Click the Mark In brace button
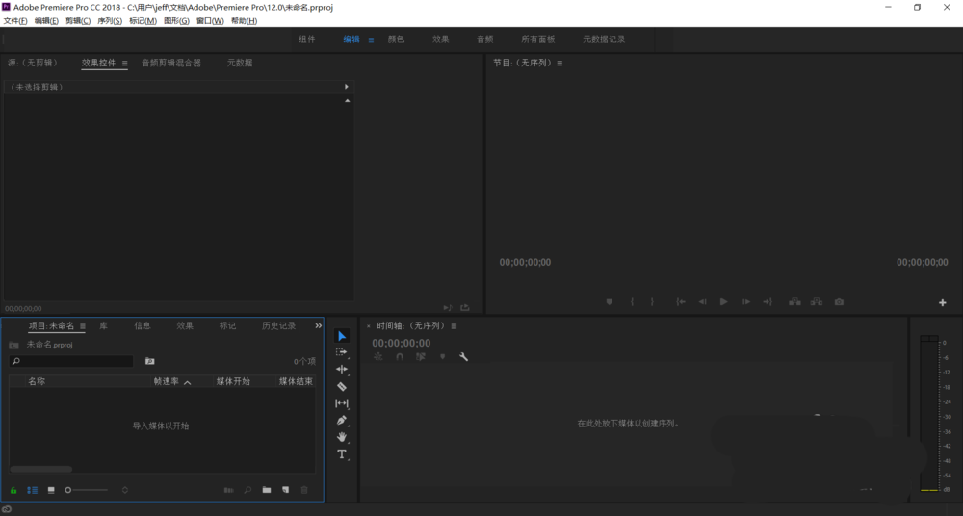Image resolution: width=963 pixels, height=516 pixels. point(632,302)
